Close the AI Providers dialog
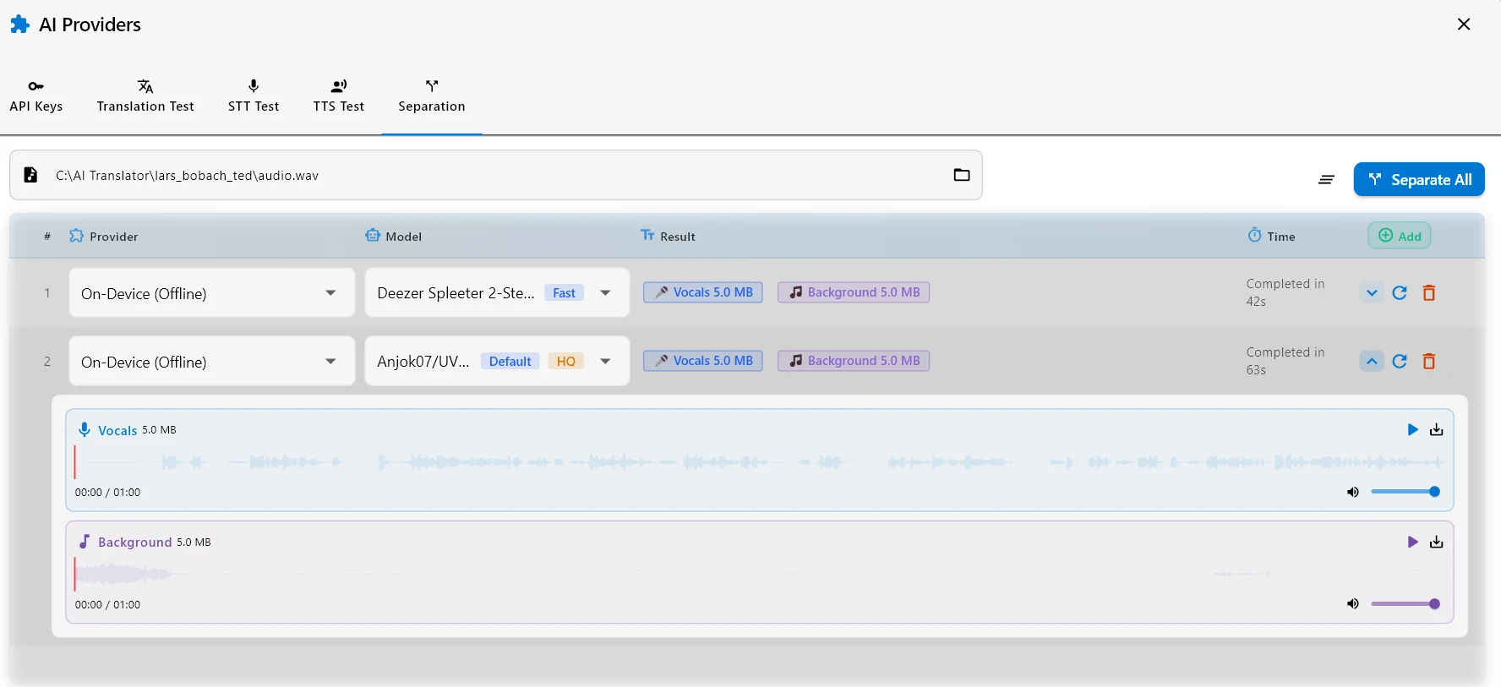This screenshot has height=687, width=1501. [x=1464, y=25]
